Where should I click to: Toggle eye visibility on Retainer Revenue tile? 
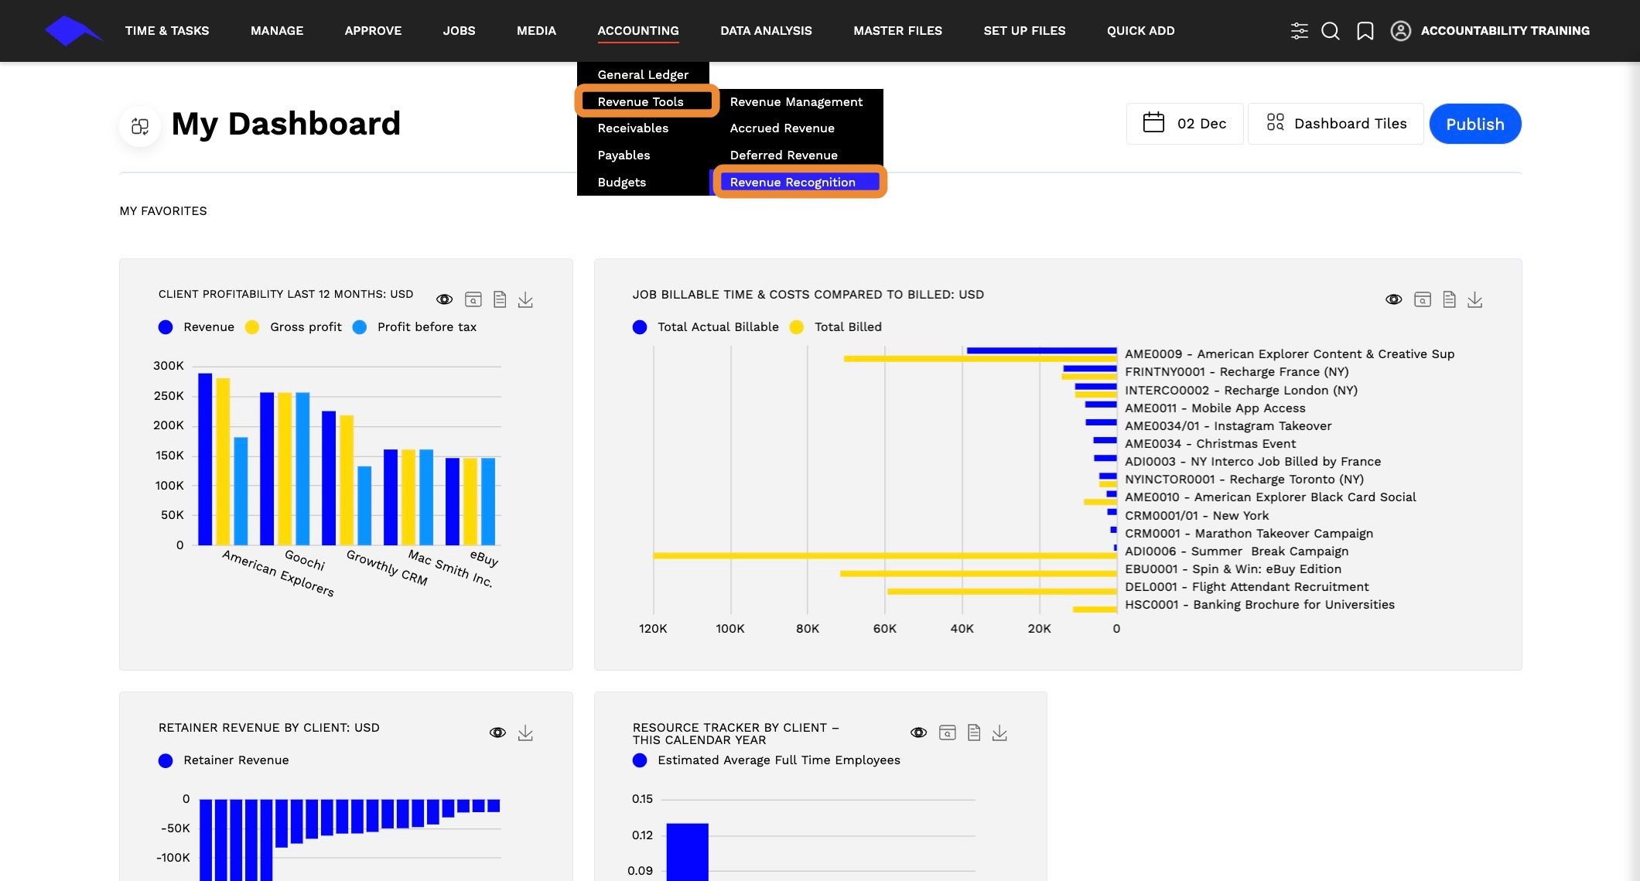pos(498,732)
